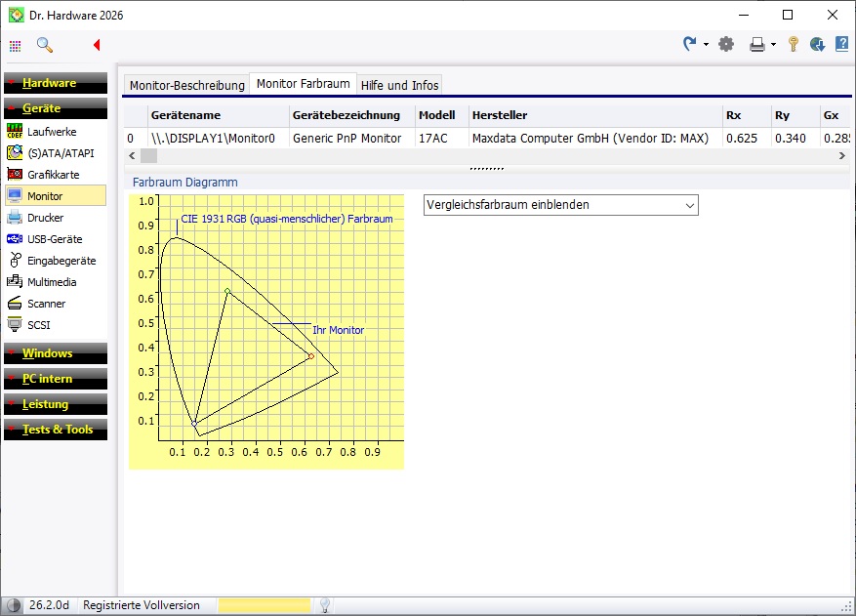
Task: Click the lightbulb icon in status bar
Action: click(x=325, y=605)
